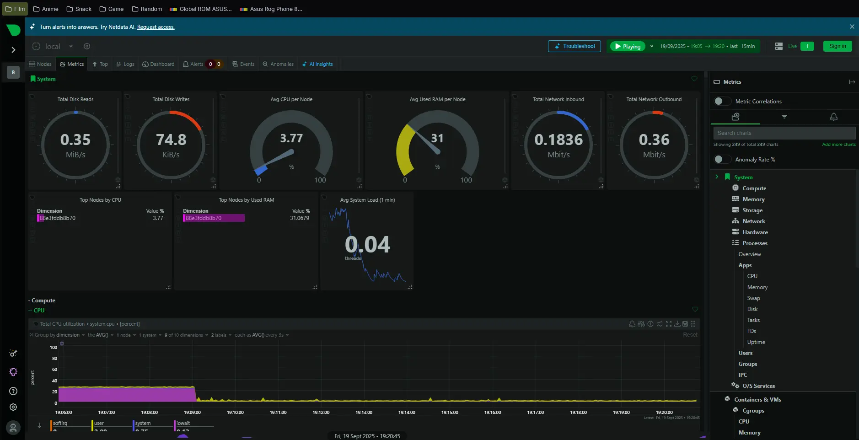This screenshot has height=440, width=859.
Task: Click the Troubleshoot button
Action: [574, 46]
